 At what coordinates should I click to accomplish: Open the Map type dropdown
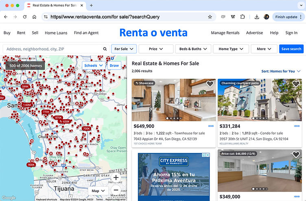(x=98, y=191)
